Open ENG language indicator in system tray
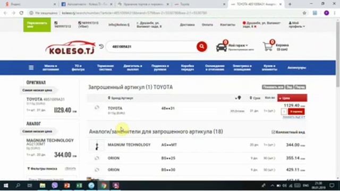The image size is (340, 191). [x=306, y=186]
